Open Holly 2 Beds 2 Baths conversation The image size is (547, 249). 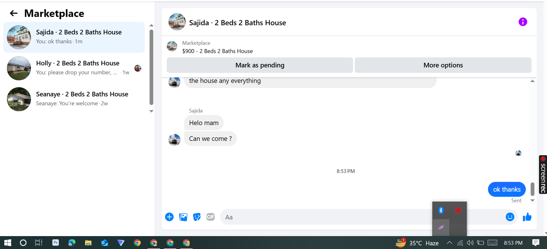[x=74, y=68]
